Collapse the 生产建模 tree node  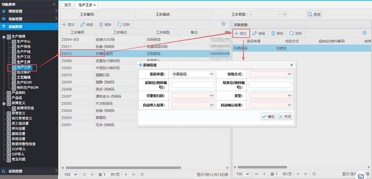(4, 37)
